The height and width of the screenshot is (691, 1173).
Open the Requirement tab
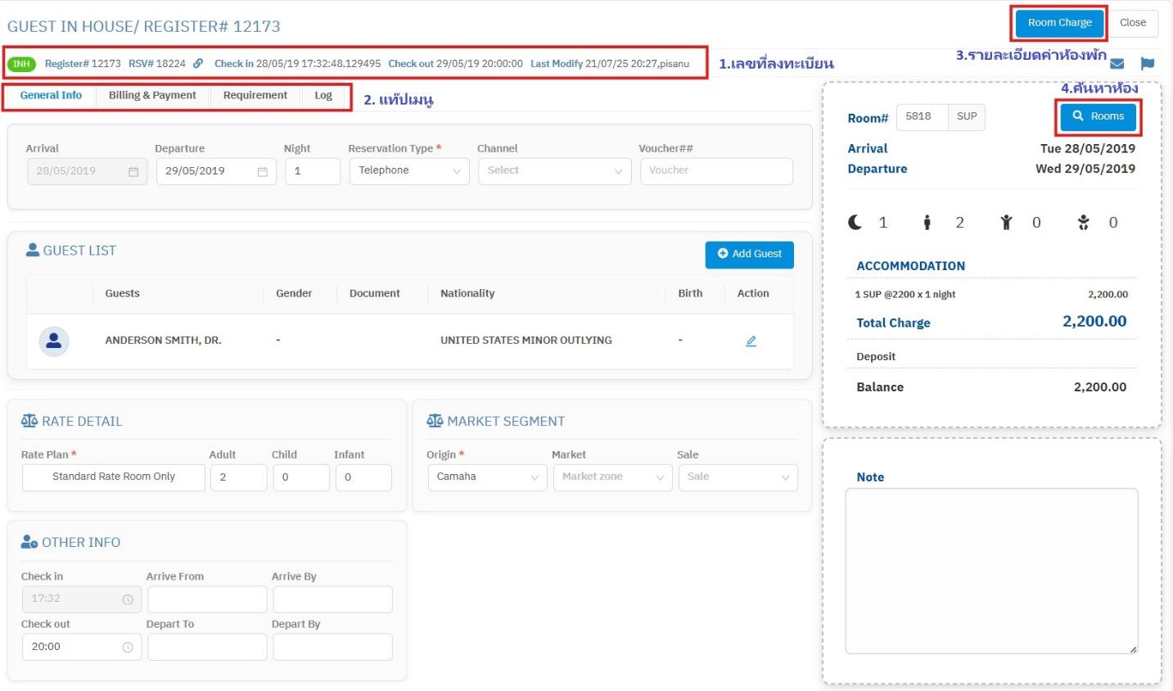tap(255, 96)
